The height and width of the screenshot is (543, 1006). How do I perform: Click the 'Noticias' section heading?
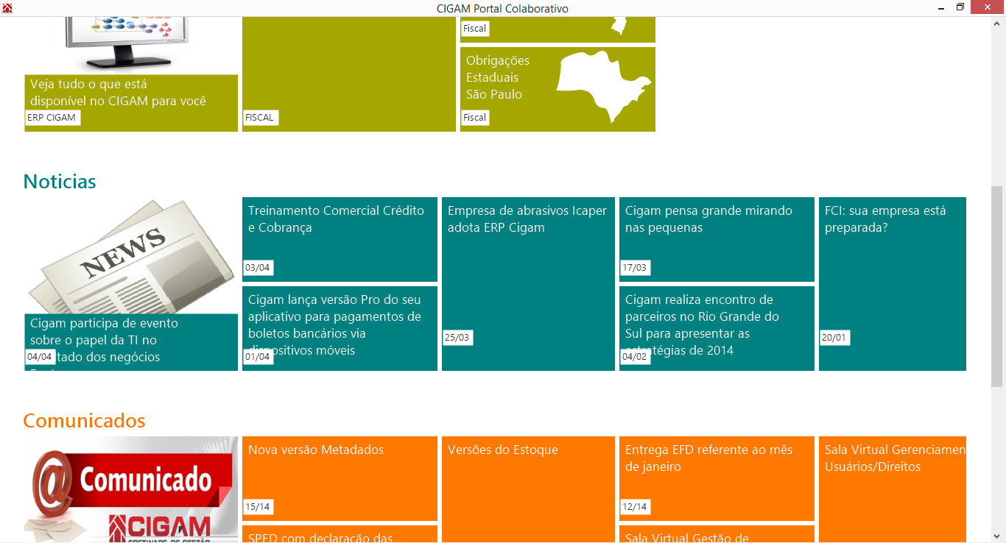point(60,182)
